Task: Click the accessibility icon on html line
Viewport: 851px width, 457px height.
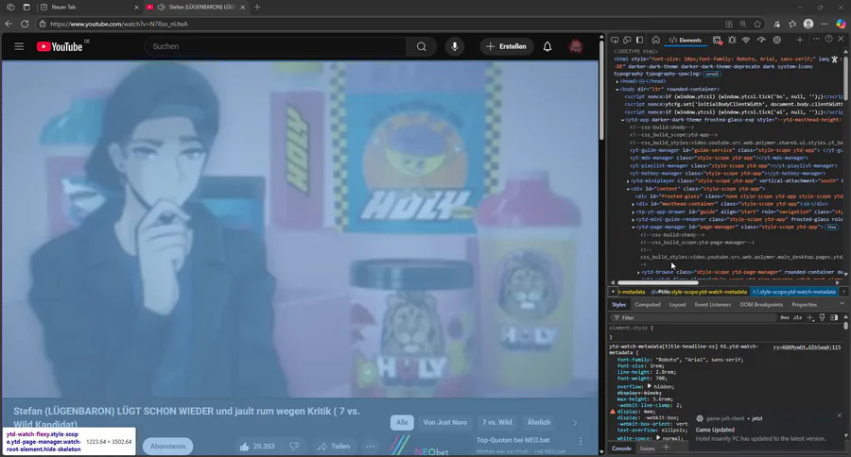Action: pyautogui.click(x=835, y=59)
